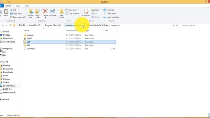Viewport: 210px width, 118px height.
Task: Click History in the Open group
Action: tap(96, 17)
